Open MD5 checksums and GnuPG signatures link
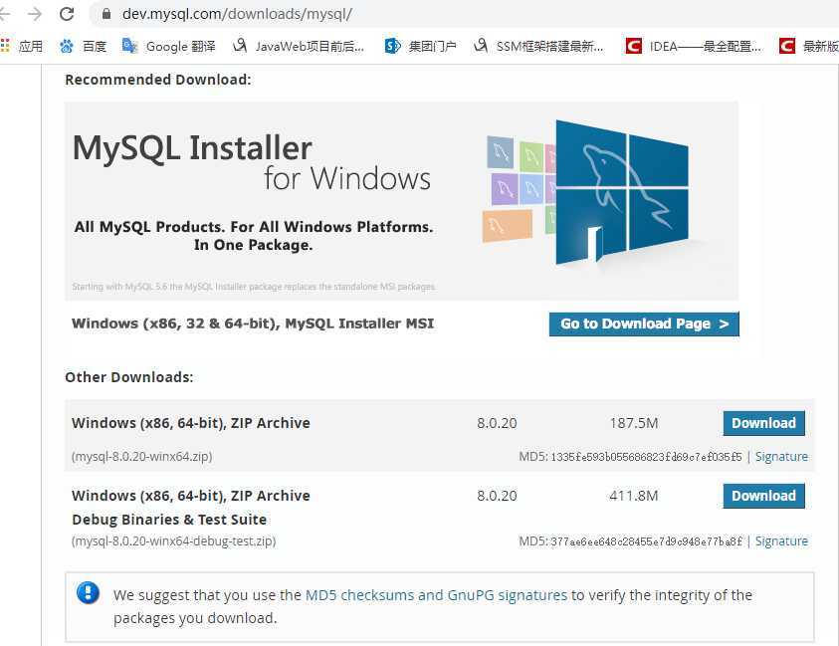 click(436, 595)
